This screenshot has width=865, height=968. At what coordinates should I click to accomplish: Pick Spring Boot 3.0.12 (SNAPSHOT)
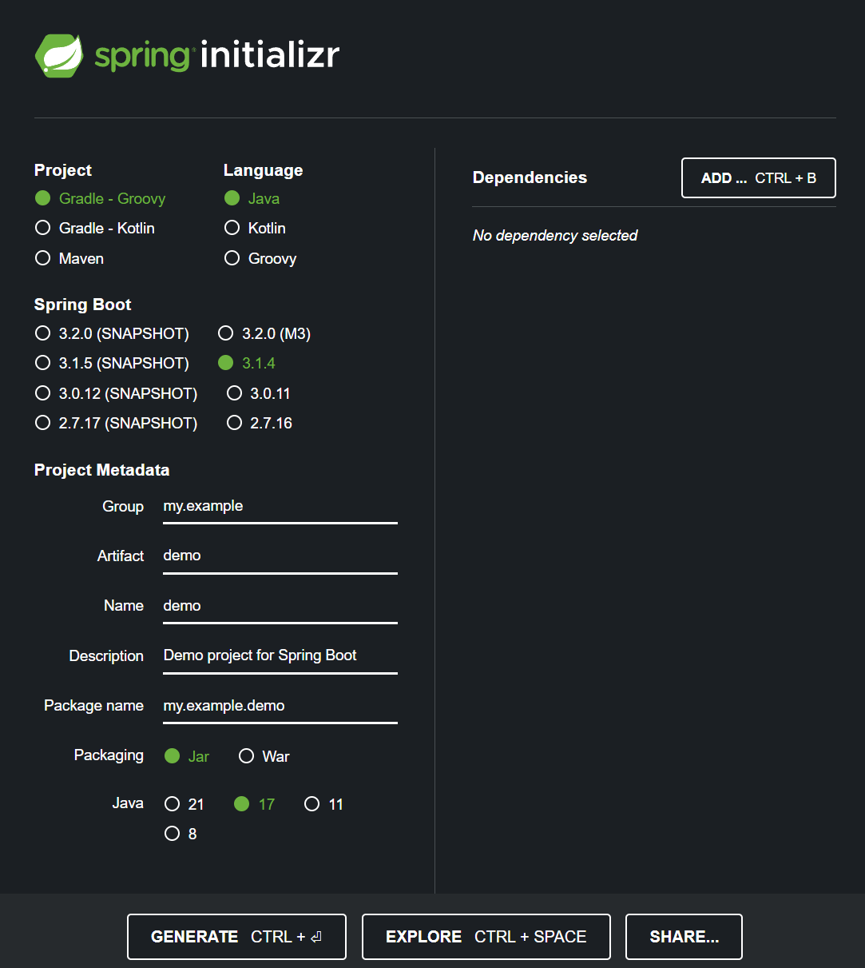[116, 393]
